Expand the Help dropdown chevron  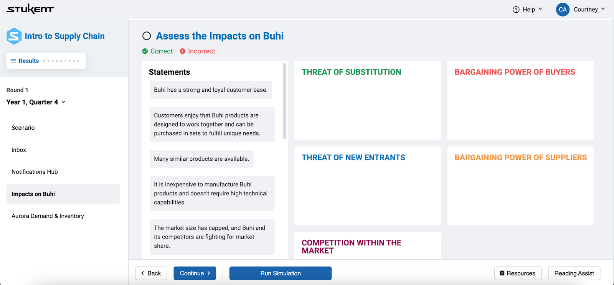540,9
